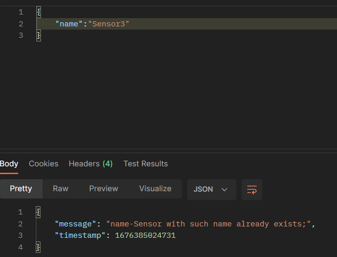Toggle the wrap lines icon button
The width and height of the screenshot is (337, 257).
pos(251,190)
